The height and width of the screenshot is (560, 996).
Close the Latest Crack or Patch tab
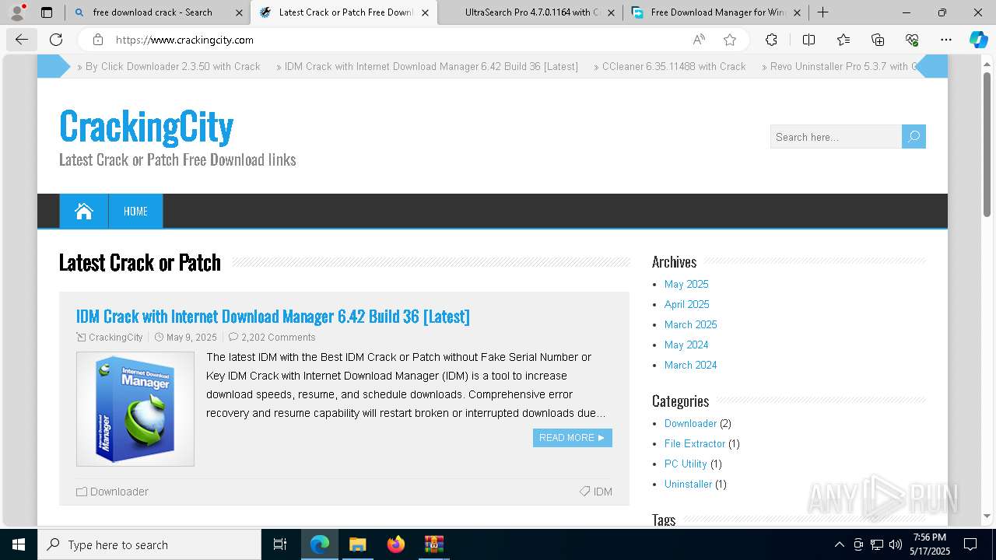(x=426, y=12)
